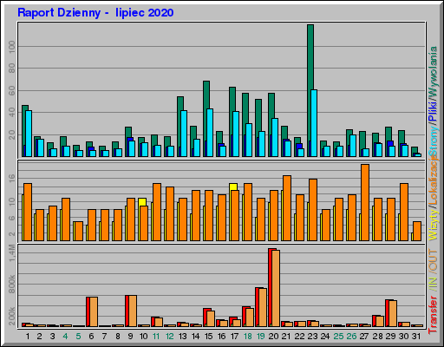The image size is (444, 347).
Task: Click the "80" value on the top y-axis
Action: tap(12, 69)
